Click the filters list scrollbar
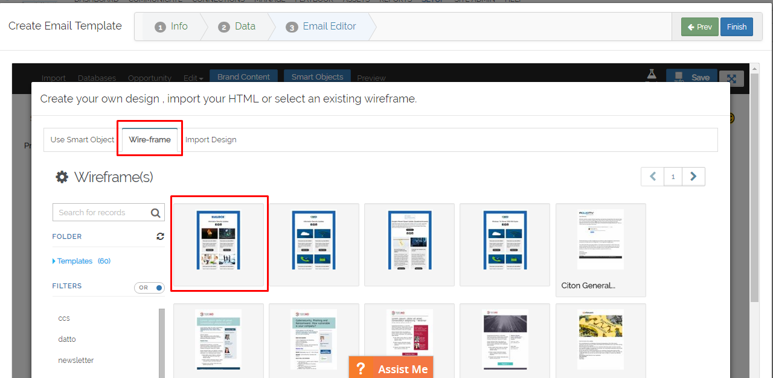 (x=161, y=343)
